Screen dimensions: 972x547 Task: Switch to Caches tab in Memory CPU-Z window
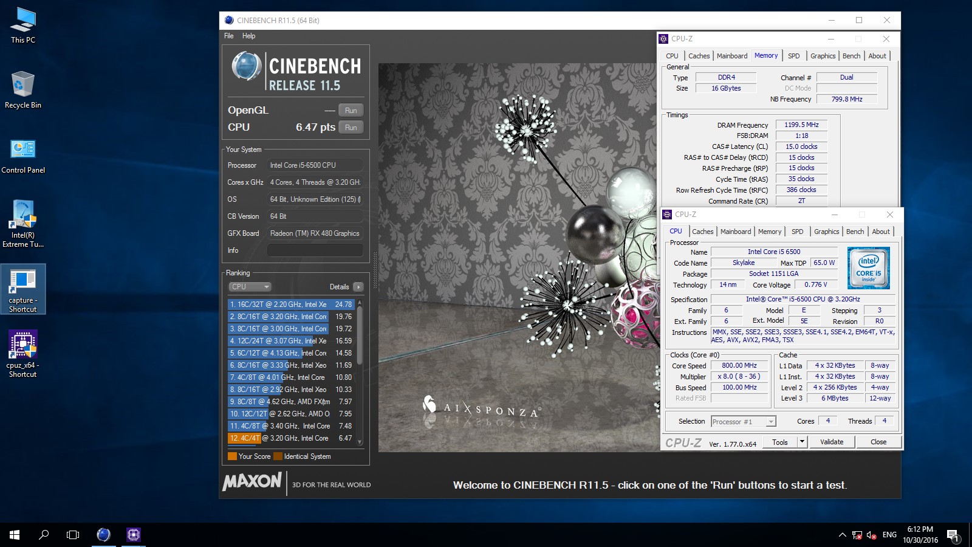(699, 56)
